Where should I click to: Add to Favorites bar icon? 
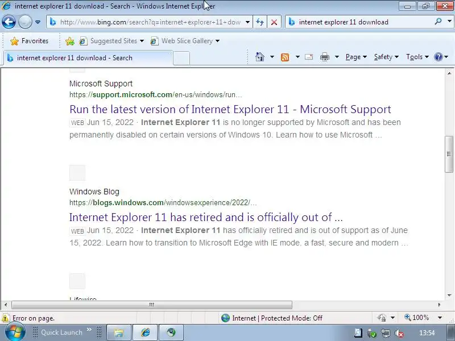pyautogui.click(x=69, y=41)
